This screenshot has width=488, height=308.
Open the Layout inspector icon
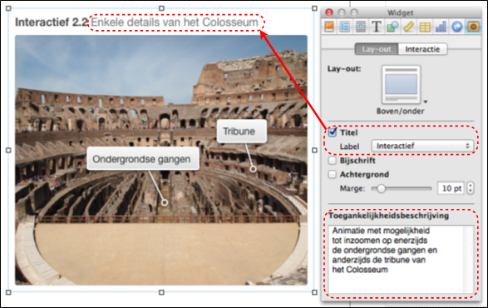[345, 27]
